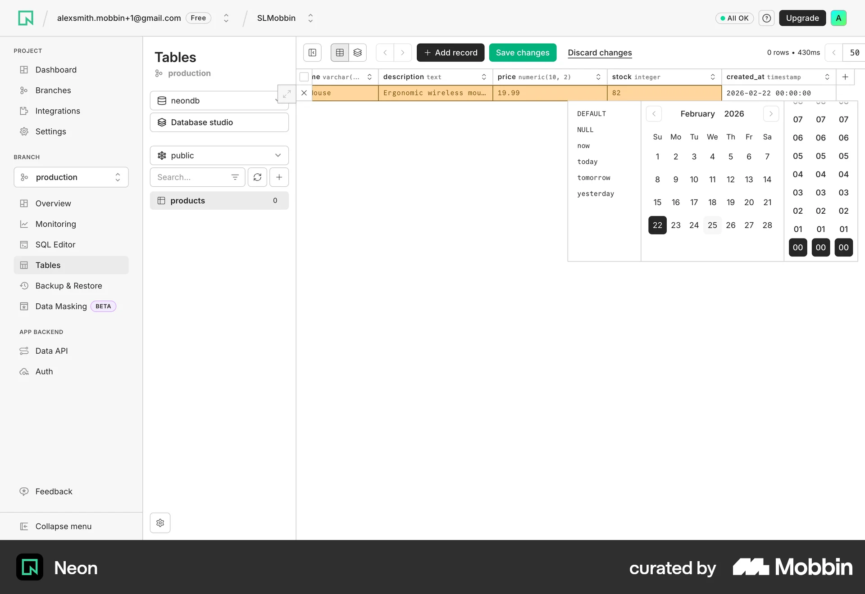Switch to table grid view
This screenshot has width=865, height=594.
pos(340,53)
